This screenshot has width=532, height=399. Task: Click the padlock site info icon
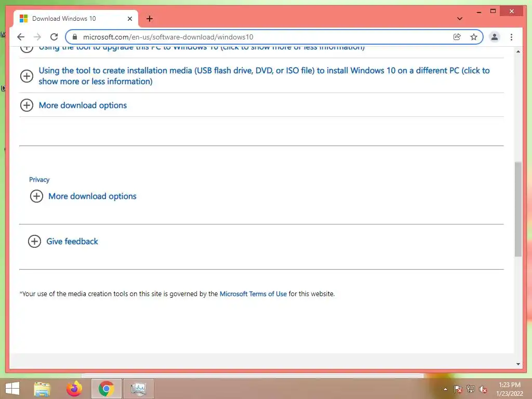[75, 37]
